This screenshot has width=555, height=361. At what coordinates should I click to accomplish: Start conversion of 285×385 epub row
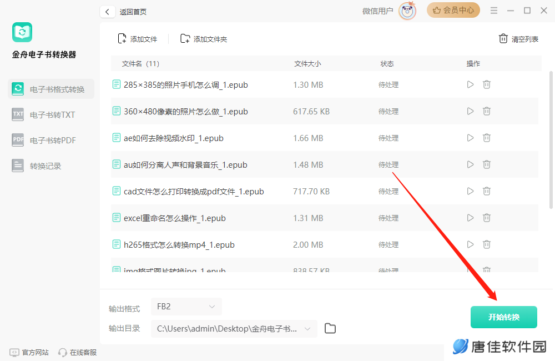[470, 84]
